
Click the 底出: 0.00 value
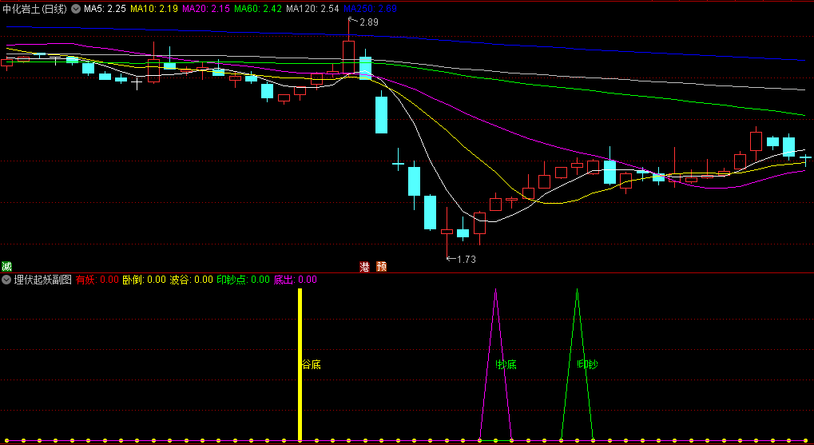(x=295, y=280)
